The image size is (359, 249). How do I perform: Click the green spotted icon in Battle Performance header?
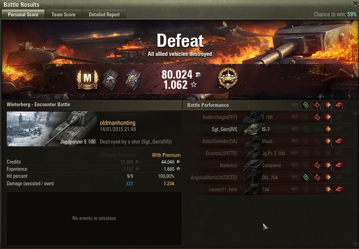click(x=306, y=105)
